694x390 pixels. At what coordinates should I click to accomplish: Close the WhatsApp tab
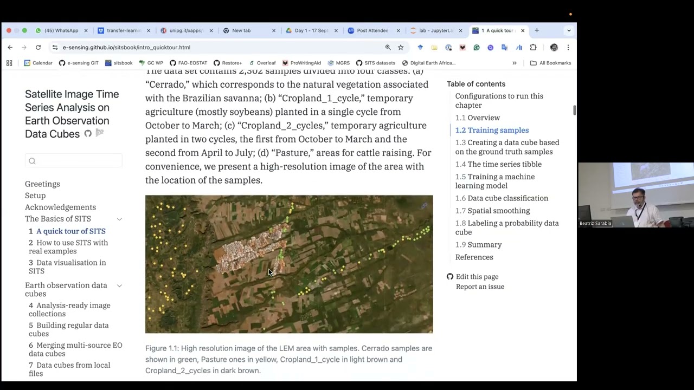click(86, 30)
